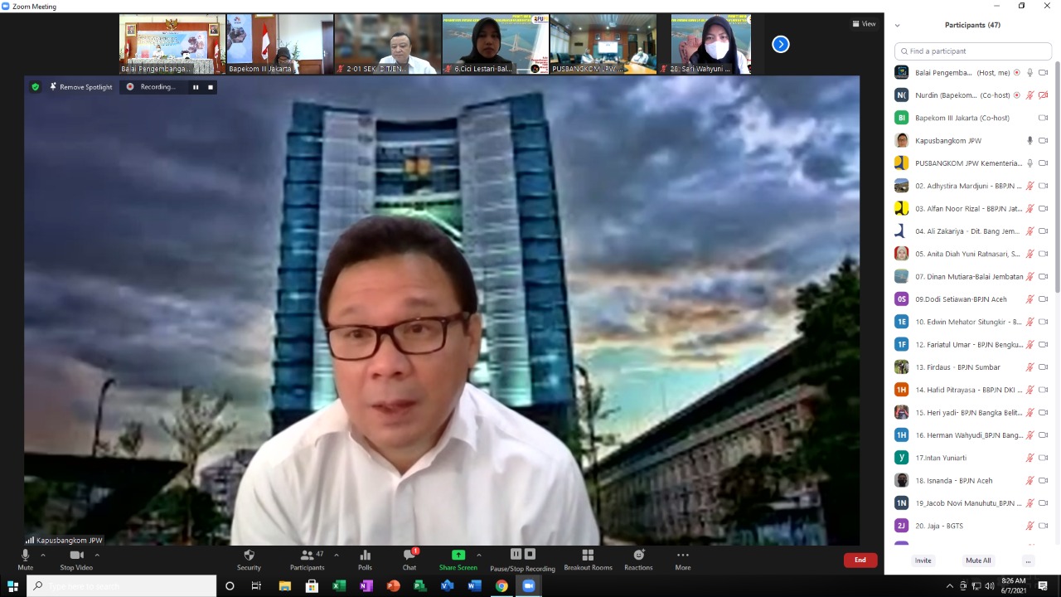Click the Zoom taskbar icon
The height and width of the screenshot is (597, 1061).
click(x=529, y=586)
